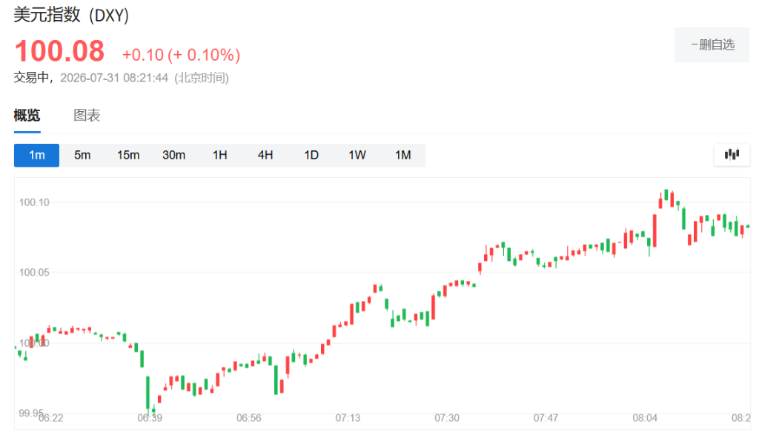
Task: Click the 删自选 button
Action: point(712,45)
